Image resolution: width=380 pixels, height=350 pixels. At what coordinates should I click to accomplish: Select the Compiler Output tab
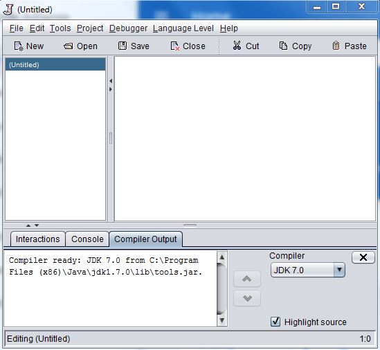[x=145, y=239]
